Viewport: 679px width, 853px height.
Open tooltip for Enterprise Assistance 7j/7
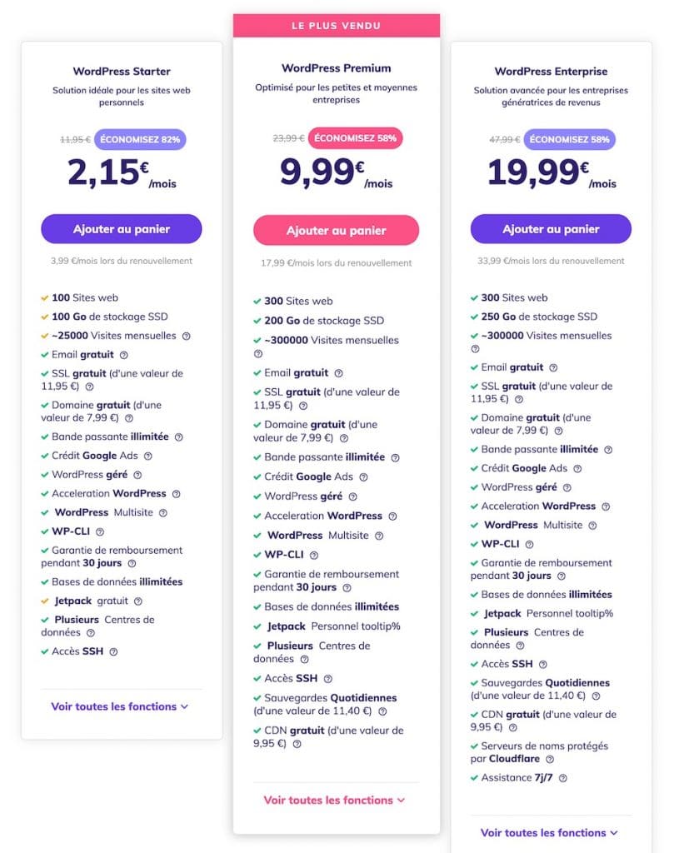click(563, 778)
